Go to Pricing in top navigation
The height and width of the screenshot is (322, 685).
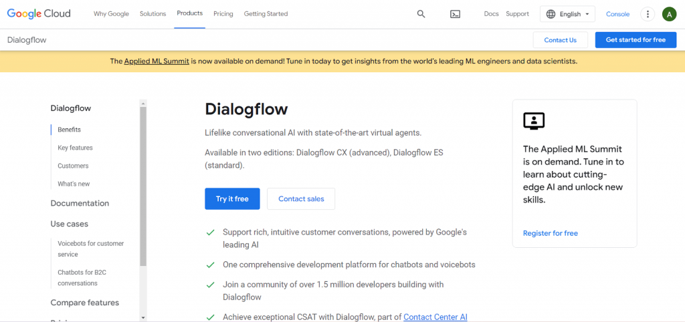(223, 14)
